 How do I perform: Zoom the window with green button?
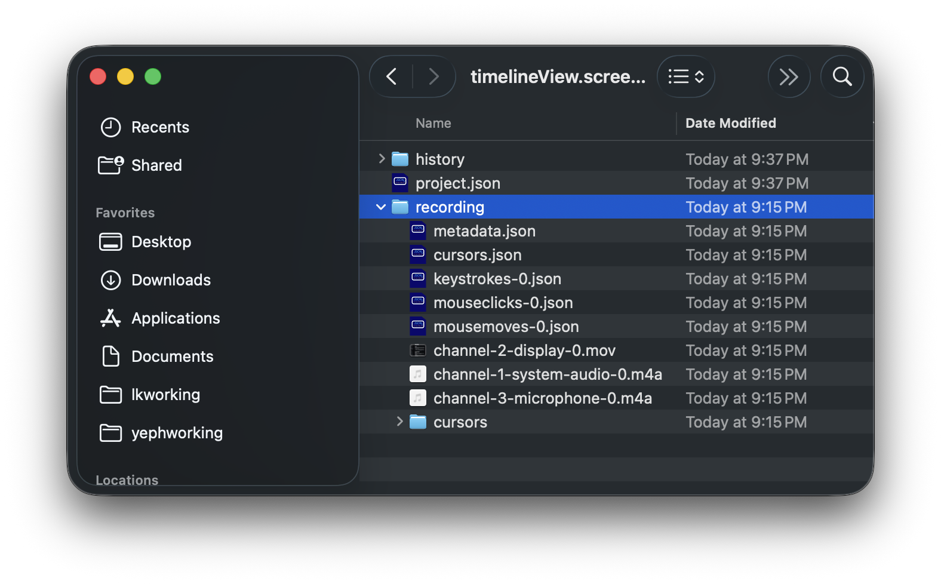153,76
